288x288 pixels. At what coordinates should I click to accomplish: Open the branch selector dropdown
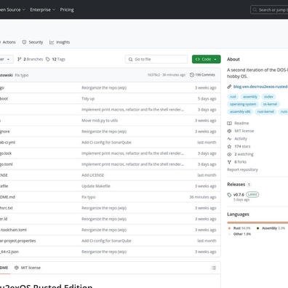(7, 59)
